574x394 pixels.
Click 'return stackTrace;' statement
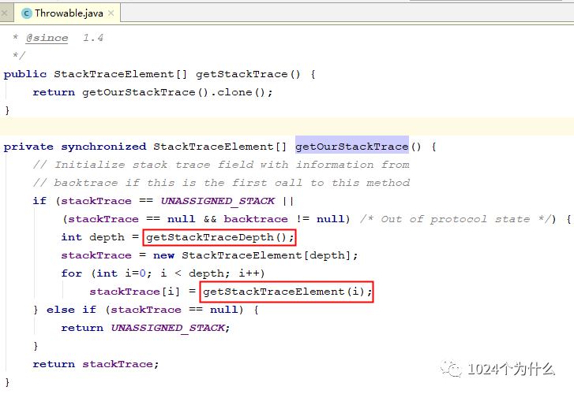96,364
